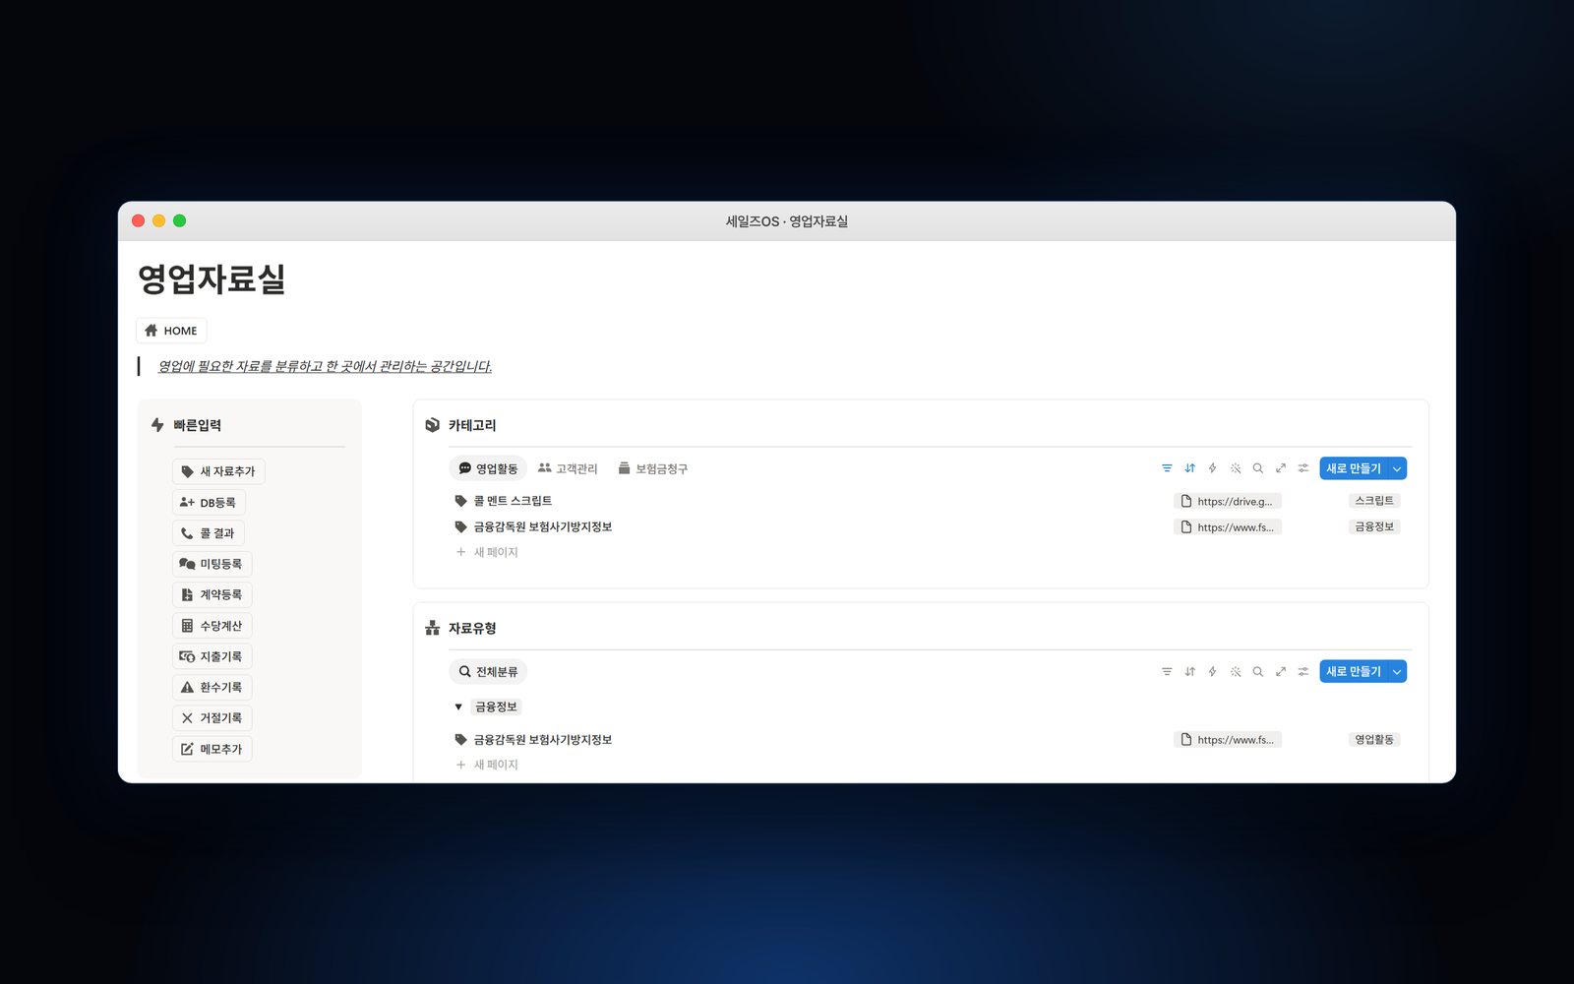1574x984 pixels.
Task: Click 새로 만들기 button in 자료유형 section
Action: pyautogui.click(x=1354, y=671)
